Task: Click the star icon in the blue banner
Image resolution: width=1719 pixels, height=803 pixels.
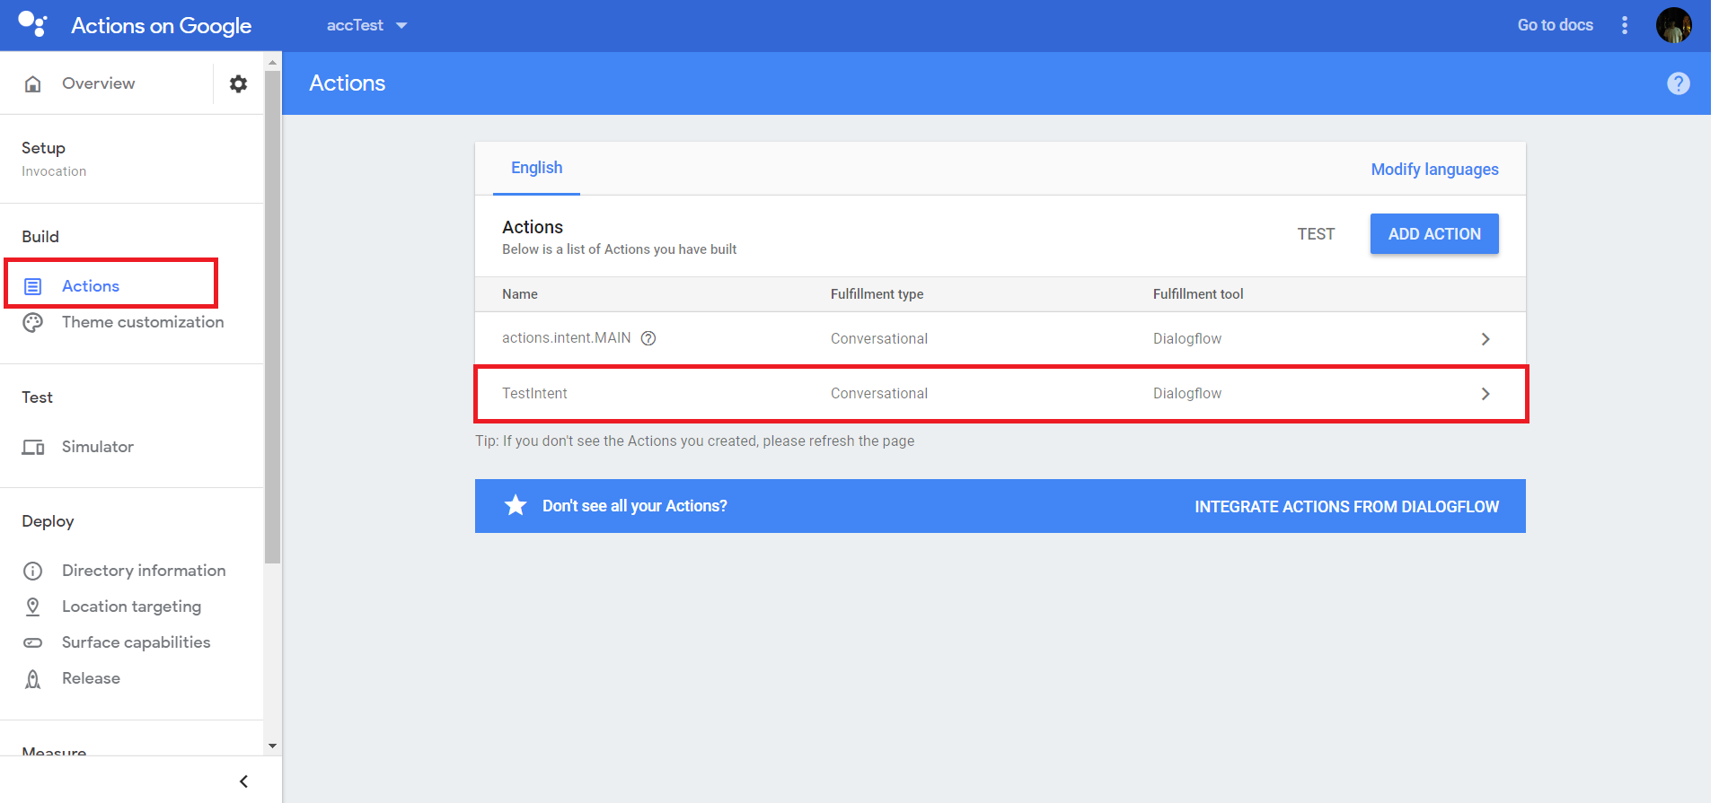Action: [x=516, y=505]
